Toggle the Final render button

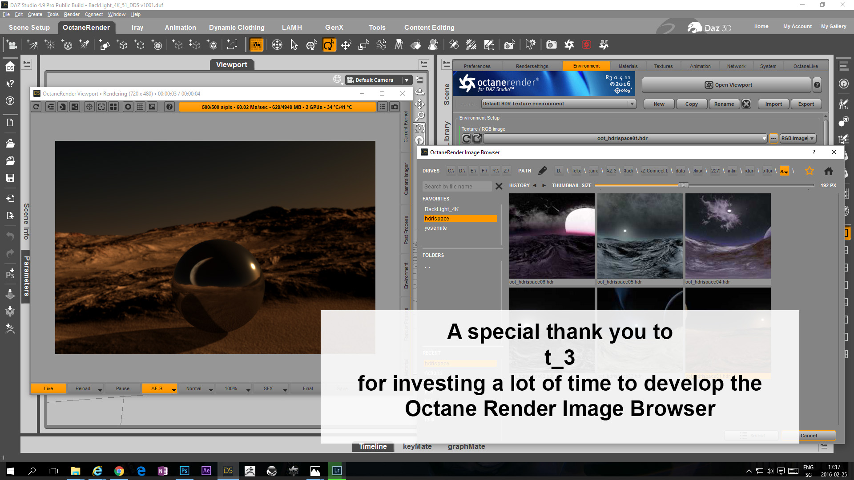308,388
